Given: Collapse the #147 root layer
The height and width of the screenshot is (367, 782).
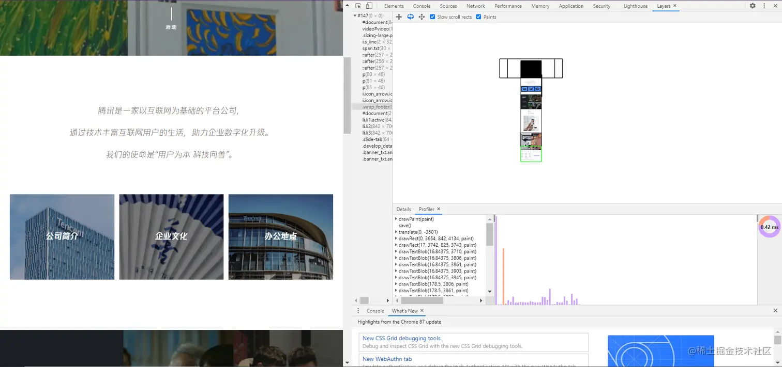Looking at the screenshot, I should point(355,16).
